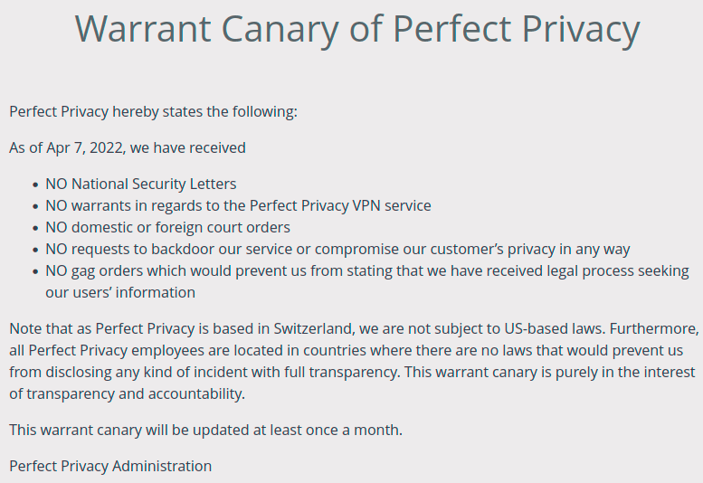Click the 'NO domestic or foreign court orders' item

tap(167, 228)
